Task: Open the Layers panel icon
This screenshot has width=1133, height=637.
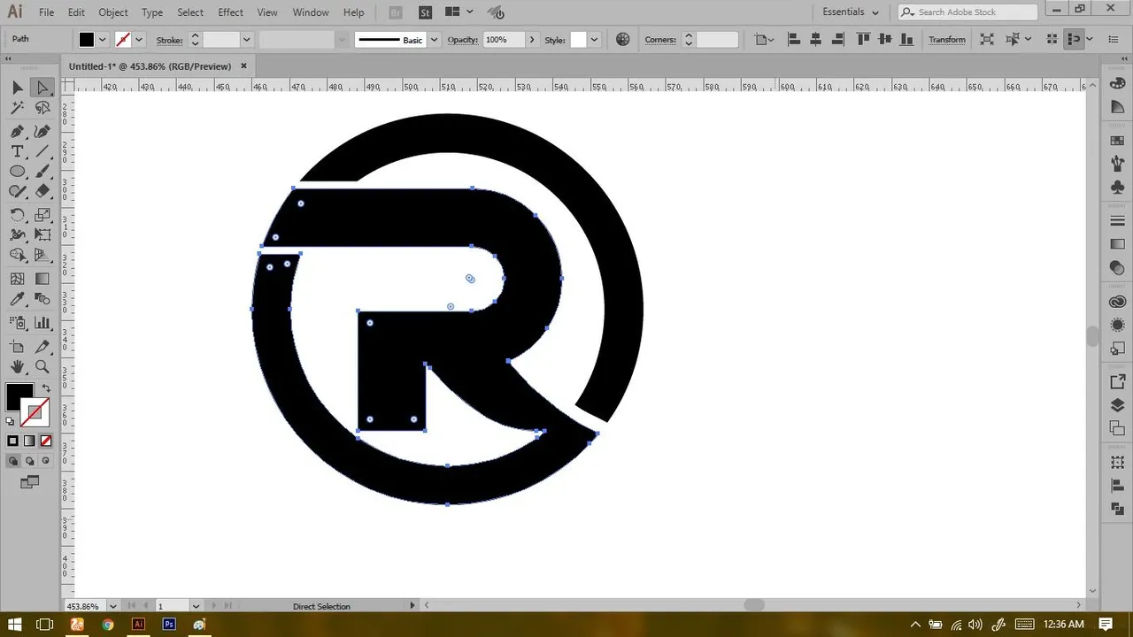Action: point(1117,405)
